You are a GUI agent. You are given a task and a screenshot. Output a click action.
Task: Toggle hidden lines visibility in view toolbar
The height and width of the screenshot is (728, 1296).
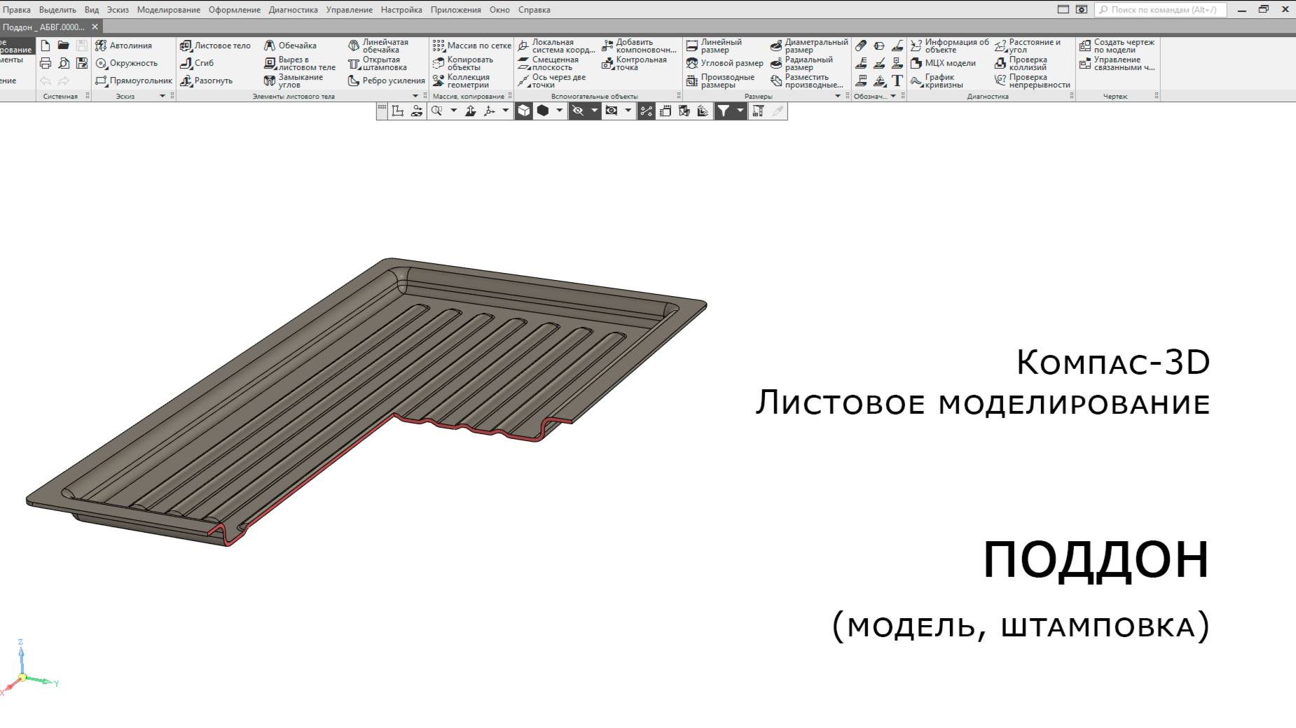(x=579, y=110)
